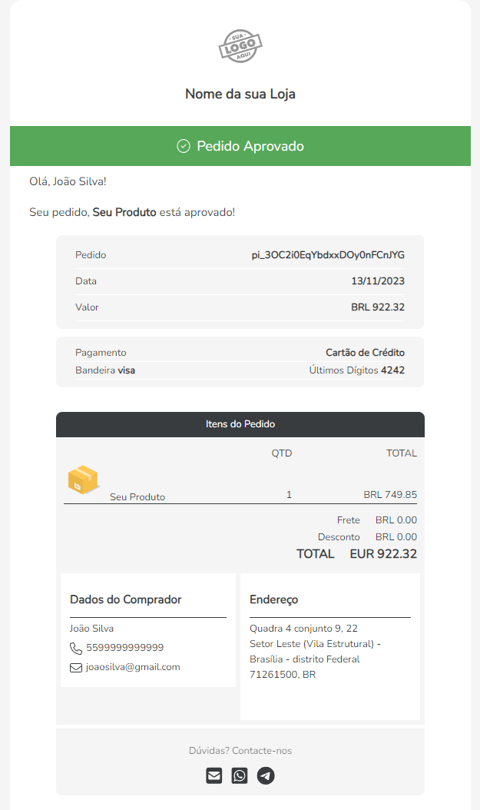Click the yellow product box image

coord(84,479)
